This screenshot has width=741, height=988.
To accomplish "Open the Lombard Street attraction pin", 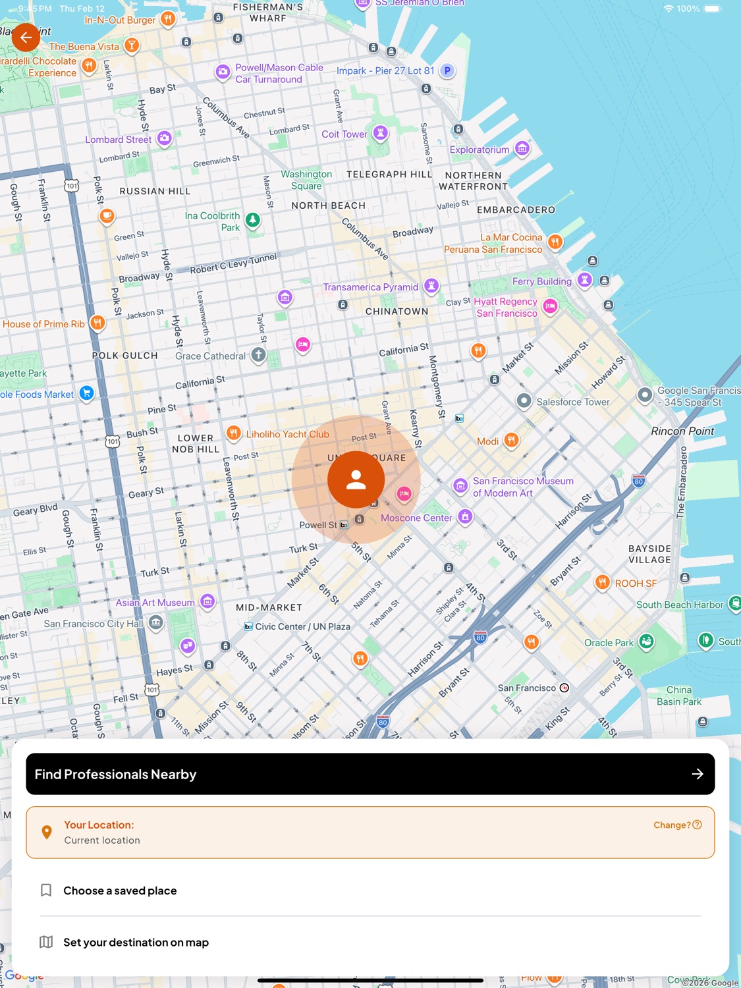I will pyautogui.click(x=165, y=138).
